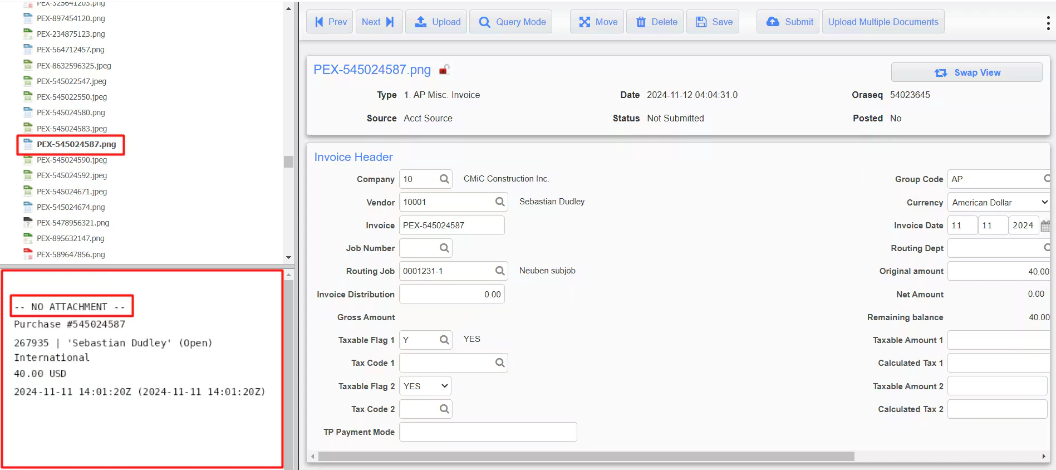Click the horizontal scrollbar right arrow
The width and height of the screenshot is (1056, 470).
(x=1044, y=457)
